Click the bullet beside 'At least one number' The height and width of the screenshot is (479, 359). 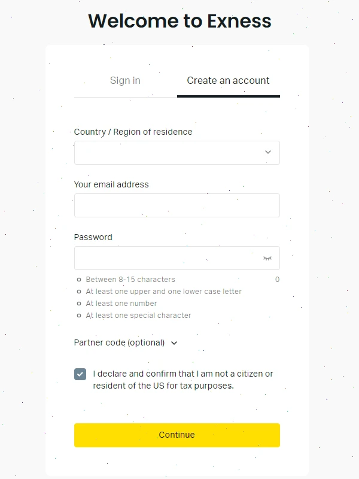[78, 304]
